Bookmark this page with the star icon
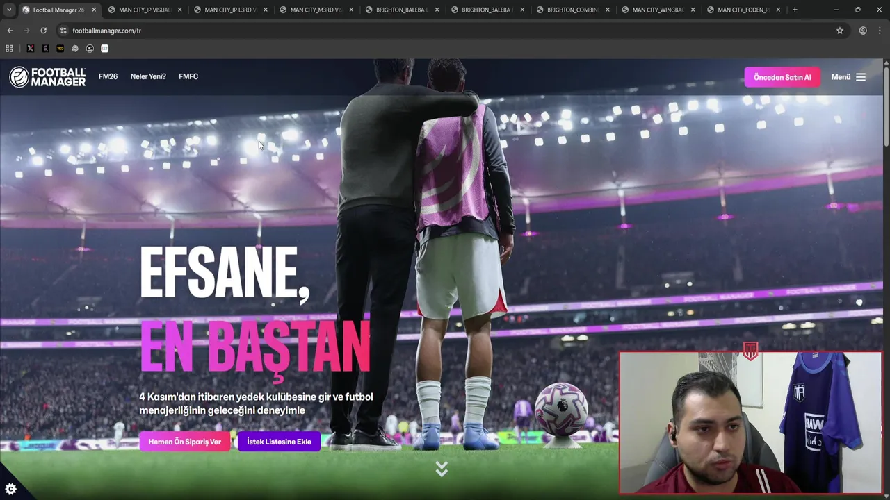Viewport: 890px width, 500px height. [x=839, y=31]
